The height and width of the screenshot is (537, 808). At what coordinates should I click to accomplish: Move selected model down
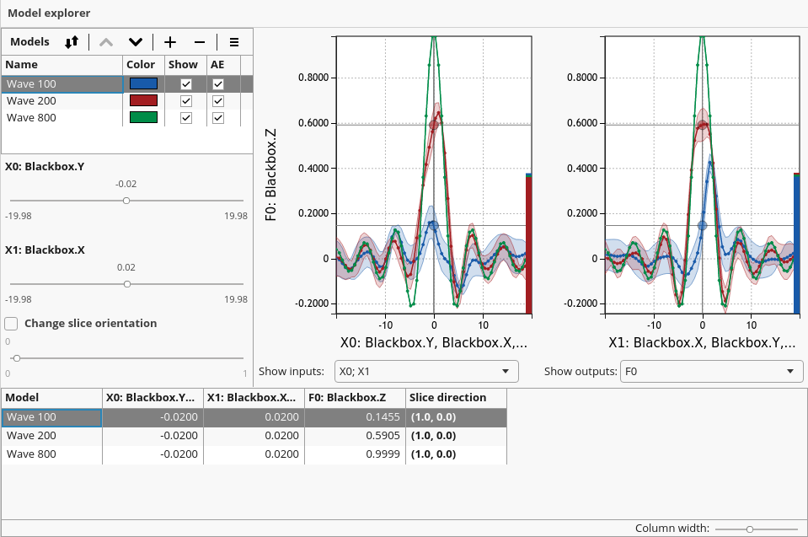[x=135, y=42]
